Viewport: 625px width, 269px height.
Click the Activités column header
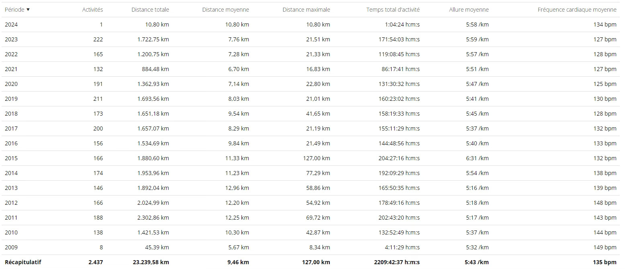pos(92,10)
